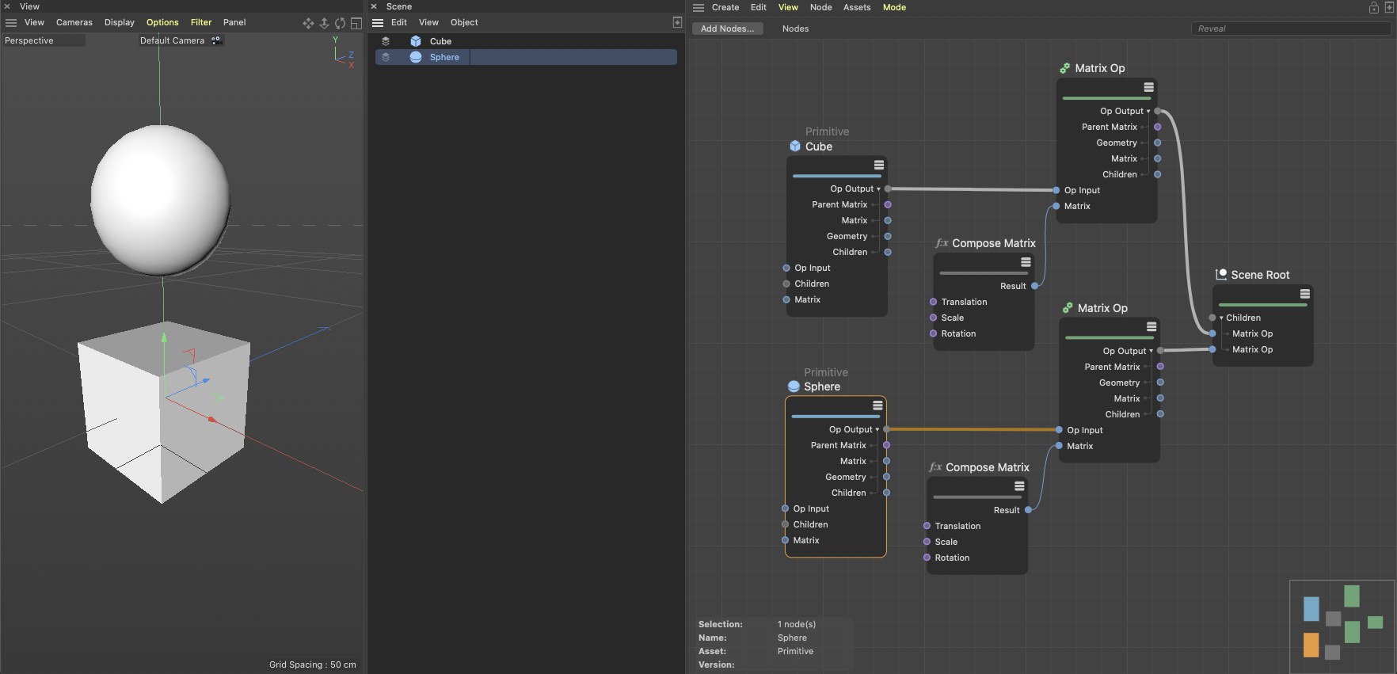Collapse the Scene Root Children port group
The width and height of the screenshot is (1397, 674).
(1221, 318)
